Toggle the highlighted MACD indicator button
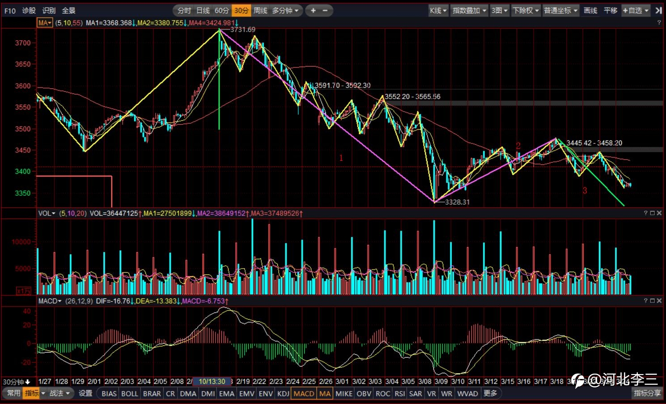This screenshot has width=666, height=404. [x=304, y=393]
